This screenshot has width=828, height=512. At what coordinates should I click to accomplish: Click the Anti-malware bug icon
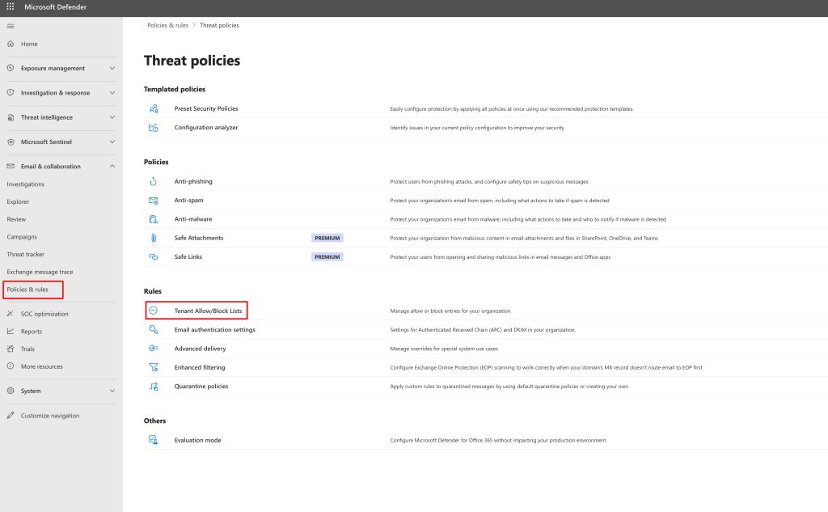point(154,219)
